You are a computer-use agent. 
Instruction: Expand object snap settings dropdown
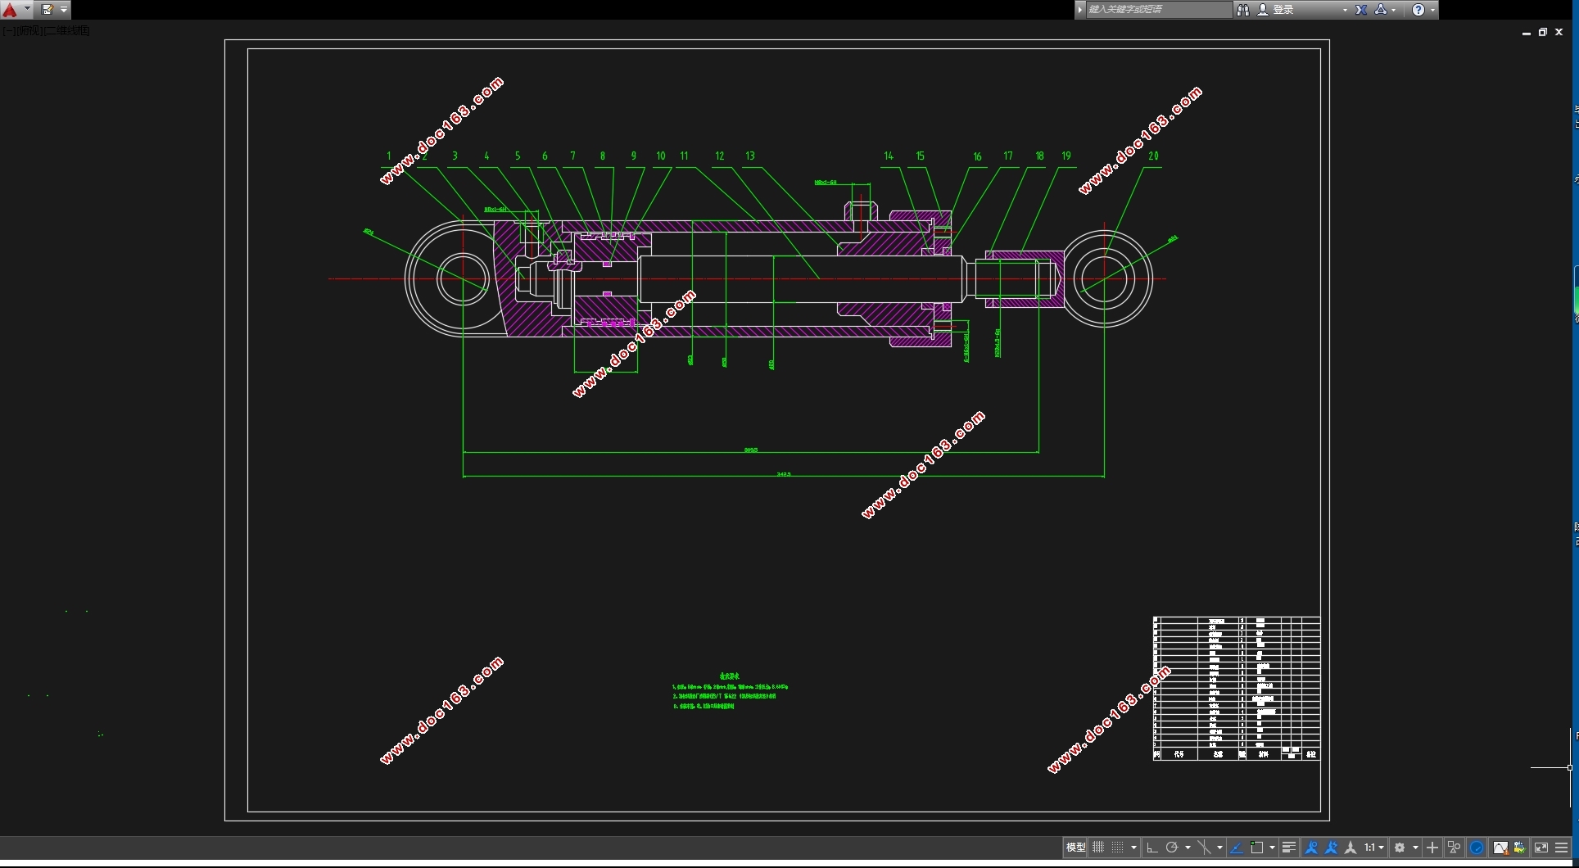[x=1272, y=848]
